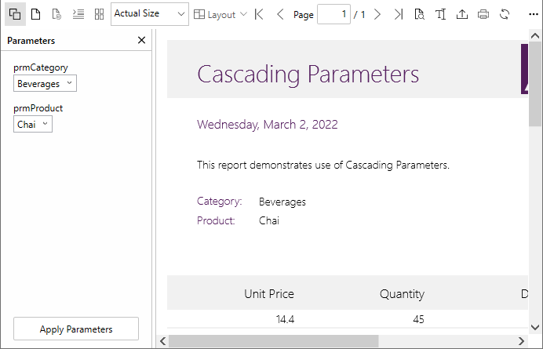
Task: Go to the next page
Action: pyautogui.click(x=378, y=14)
